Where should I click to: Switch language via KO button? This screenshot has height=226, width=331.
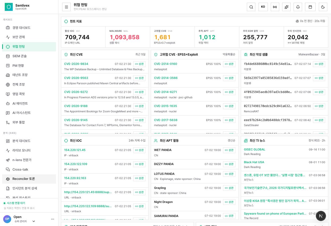(x=263, y=7)
